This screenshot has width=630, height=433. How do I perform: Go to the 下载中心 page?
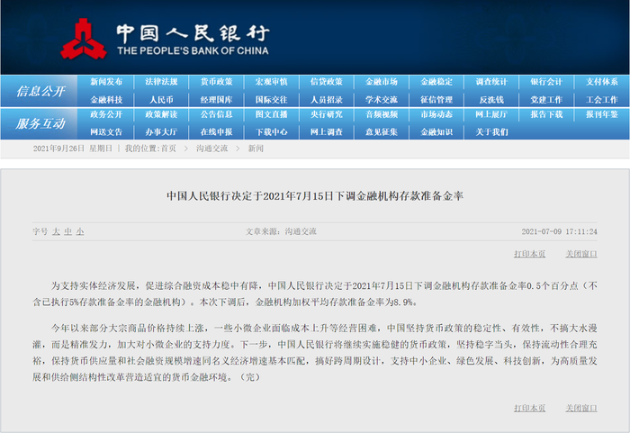(271, 131)
